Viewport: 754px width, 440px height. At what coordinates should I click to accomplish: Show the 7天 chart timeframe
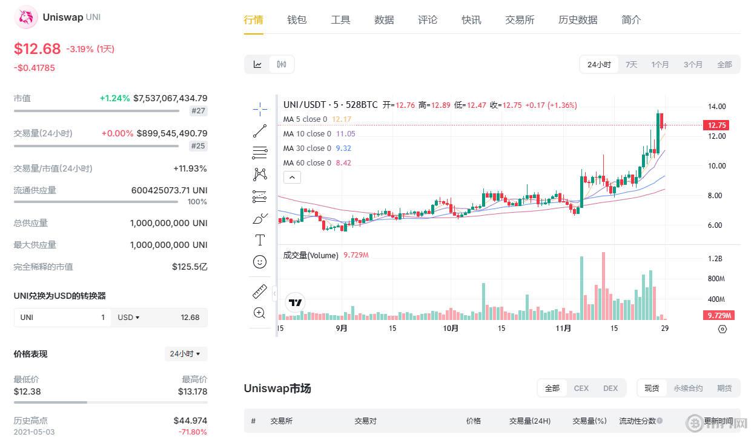pos(631,64)
